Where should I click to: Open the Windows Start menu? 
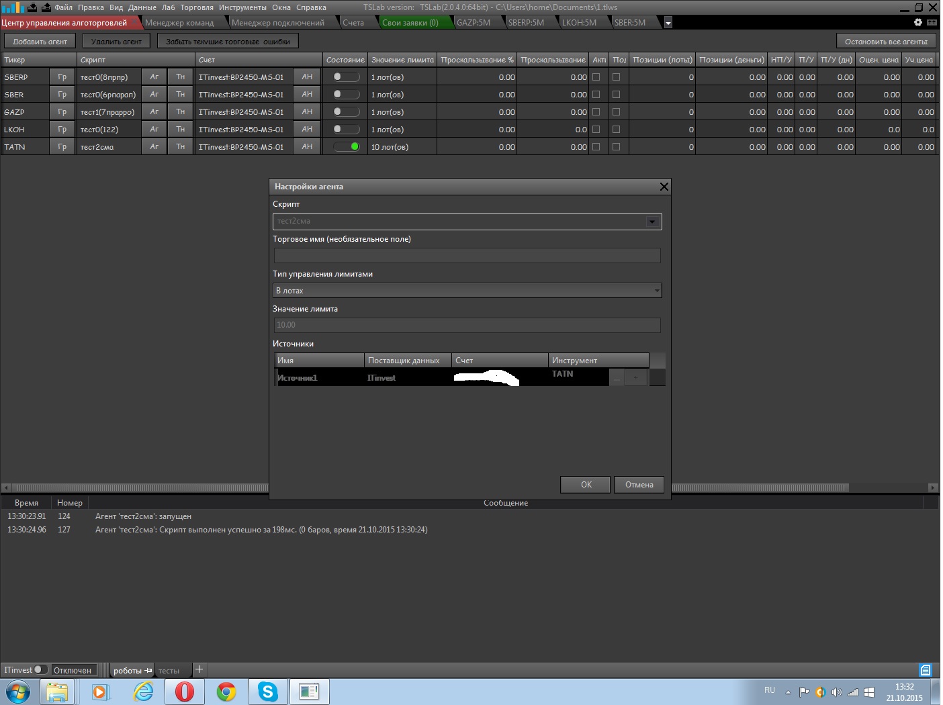[18, 692]
